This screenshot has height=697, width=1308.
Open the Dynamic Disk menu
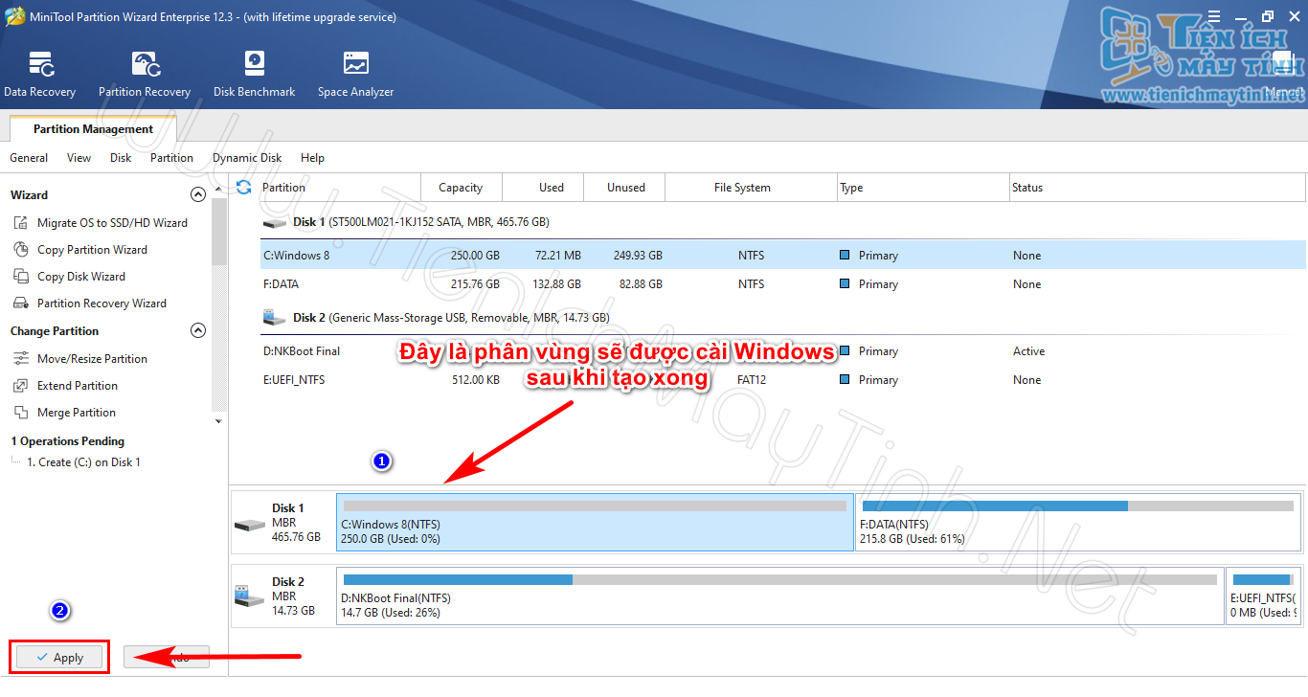pyautogui.click(x=247, y=158)
